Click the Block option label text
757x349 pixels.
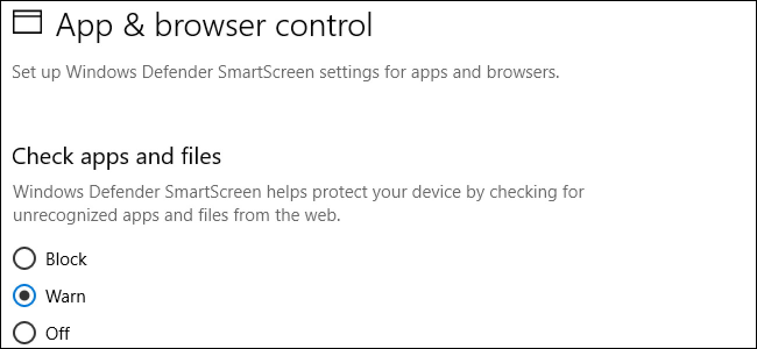(x=66, y=258)
